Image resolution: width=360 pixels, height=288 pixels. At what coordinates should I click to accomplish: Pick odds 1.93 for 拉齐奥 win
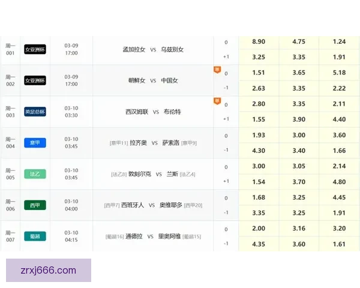pyautogui.click(x=259, y=135)
